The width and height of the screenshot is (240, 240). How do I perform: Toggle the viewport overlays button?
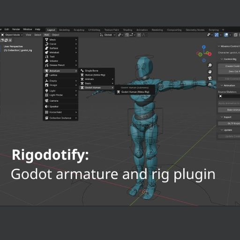point(226,35)
